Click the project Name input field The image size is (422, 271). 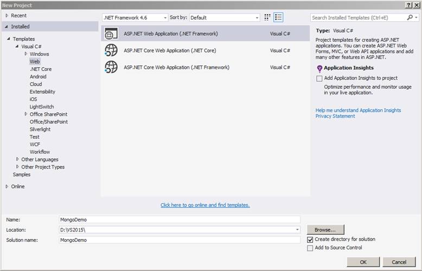coord(180,220)
